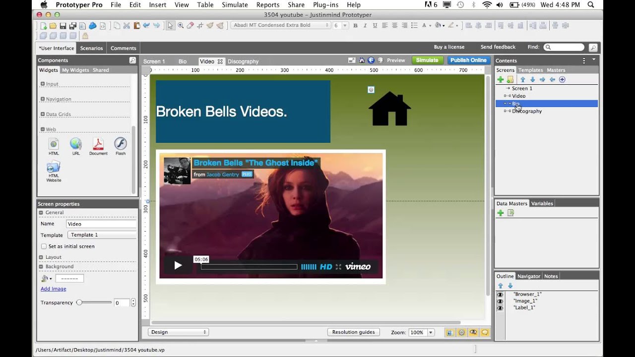Viewport: 635px width, 357px height.
Task: Add a new screen with green plus
Action: pyautogui.click(x=501, y=79)
